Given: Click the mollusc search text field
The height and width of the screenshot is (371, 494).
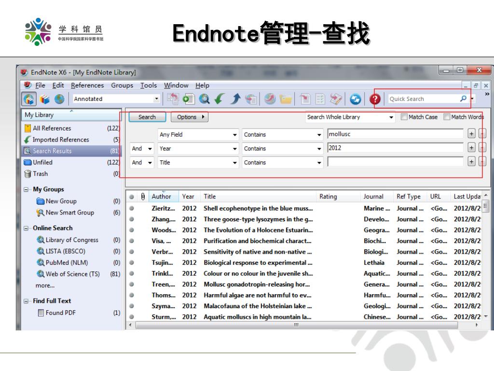Looking at the screenshot, I should [x=396, y=134].
